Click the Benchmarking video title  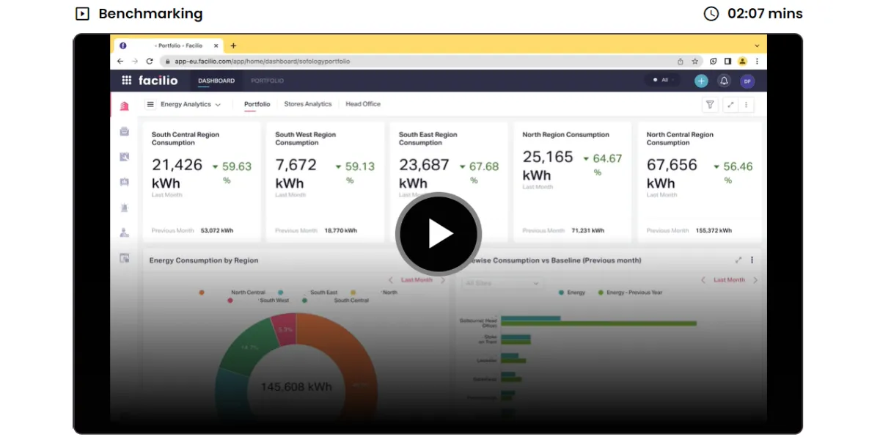tap(150, 14)
